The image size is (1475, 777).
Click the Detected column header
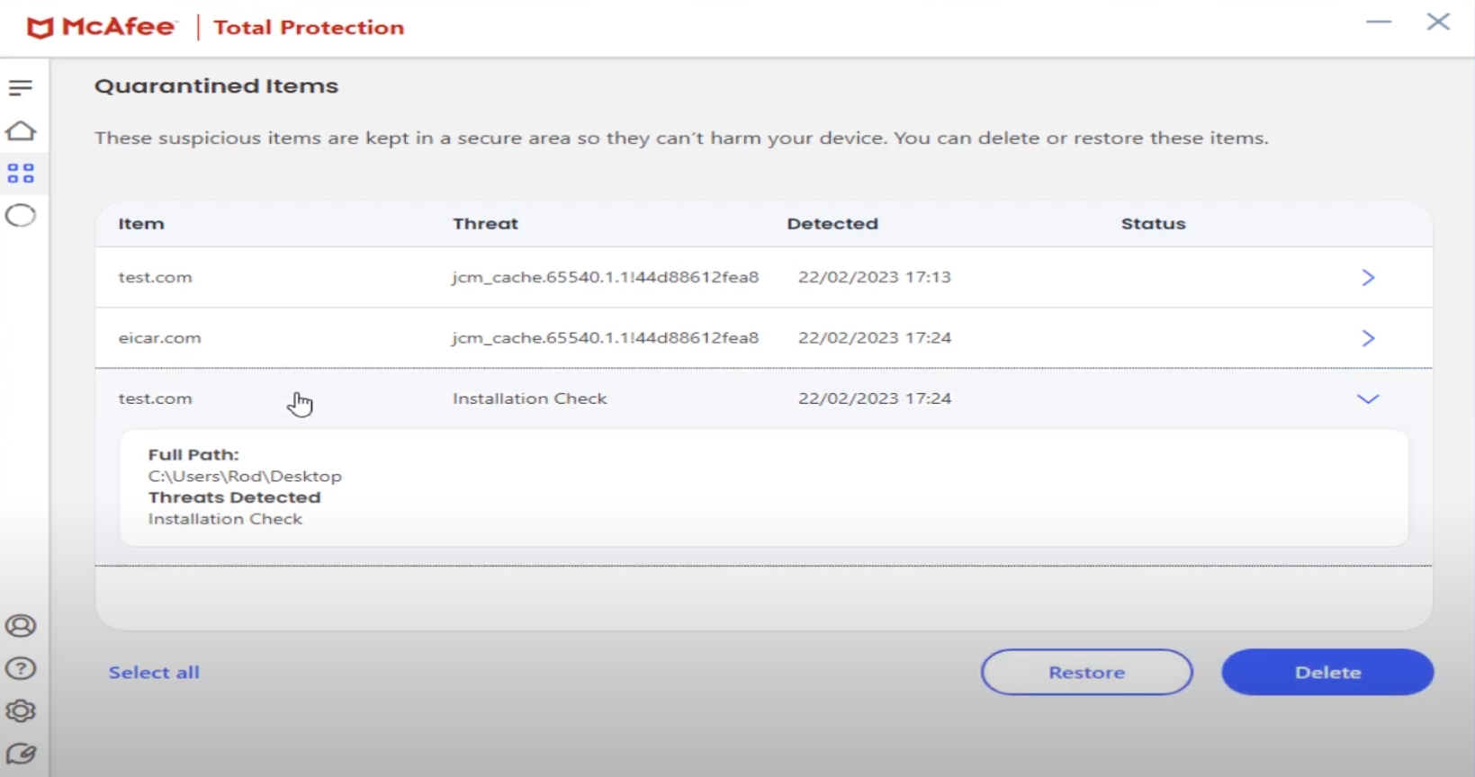click(x=832, y=224)
